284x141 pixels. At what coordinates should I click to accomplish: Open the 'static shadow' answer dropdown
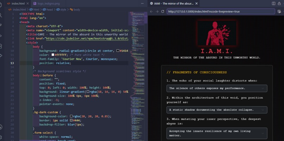tap(217, 110)
